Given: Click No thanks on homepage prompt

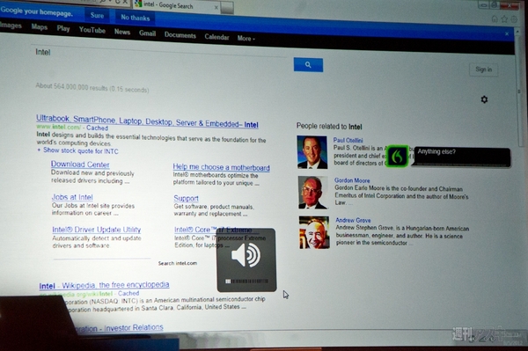Looking at the screenshot, I should (136, 18).
